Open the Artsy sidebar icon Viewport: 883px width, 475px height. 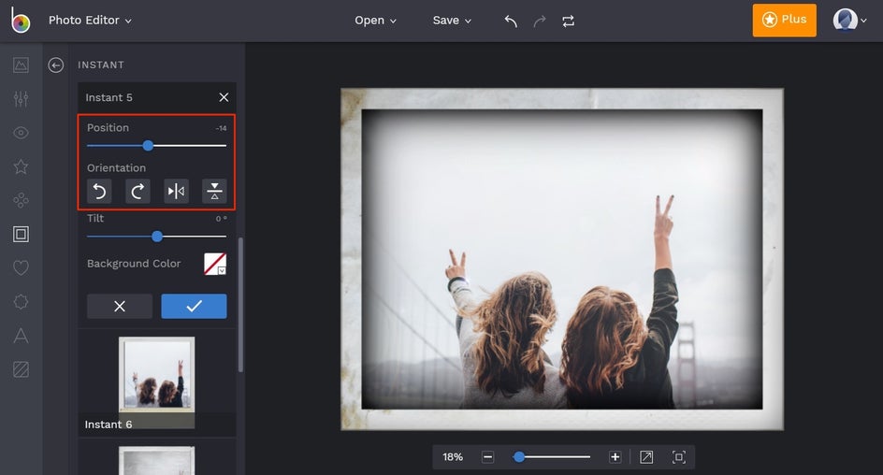[x=21, y=200]
